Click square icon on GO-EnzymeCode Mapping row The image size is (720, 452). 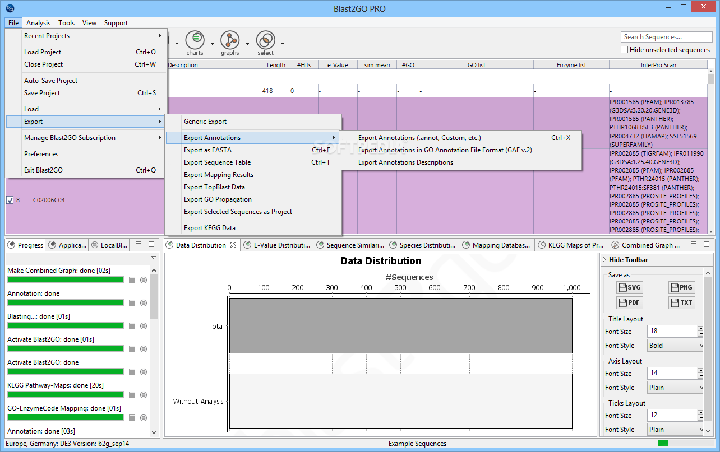point(132,417)
